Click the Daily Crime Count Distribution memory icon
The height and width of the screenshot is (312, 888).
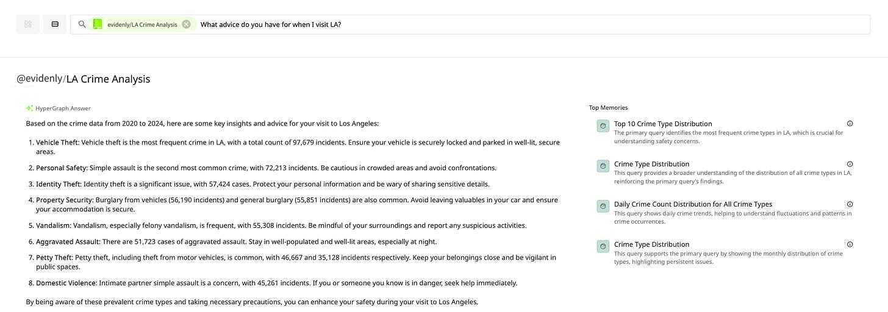[603, 206]
